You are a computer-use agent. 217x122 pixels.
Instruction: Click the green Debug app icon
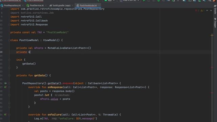point(159,1)
